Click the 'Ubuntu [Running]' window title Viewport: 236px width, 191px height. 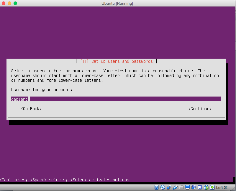click(x=117, y=3)
